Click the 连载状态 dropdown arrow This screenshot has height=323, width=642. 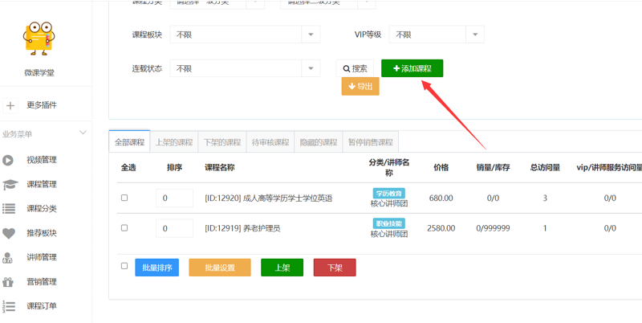pos(311,68)
